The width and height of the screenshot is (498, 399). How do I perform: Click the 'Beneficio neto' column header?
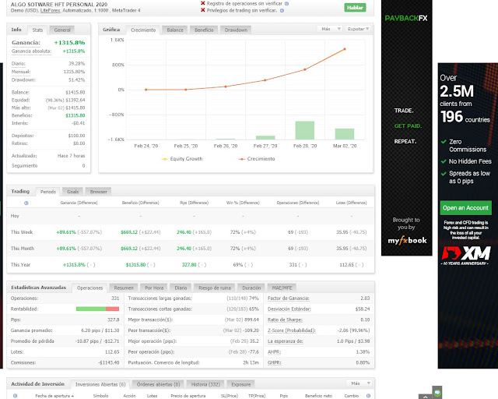pos(318,396)
